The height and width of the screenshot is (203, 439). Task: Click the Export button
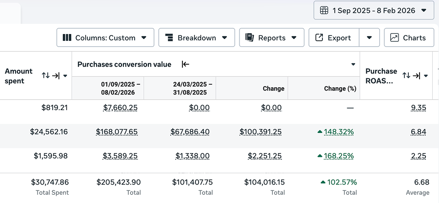click(334, 37)
